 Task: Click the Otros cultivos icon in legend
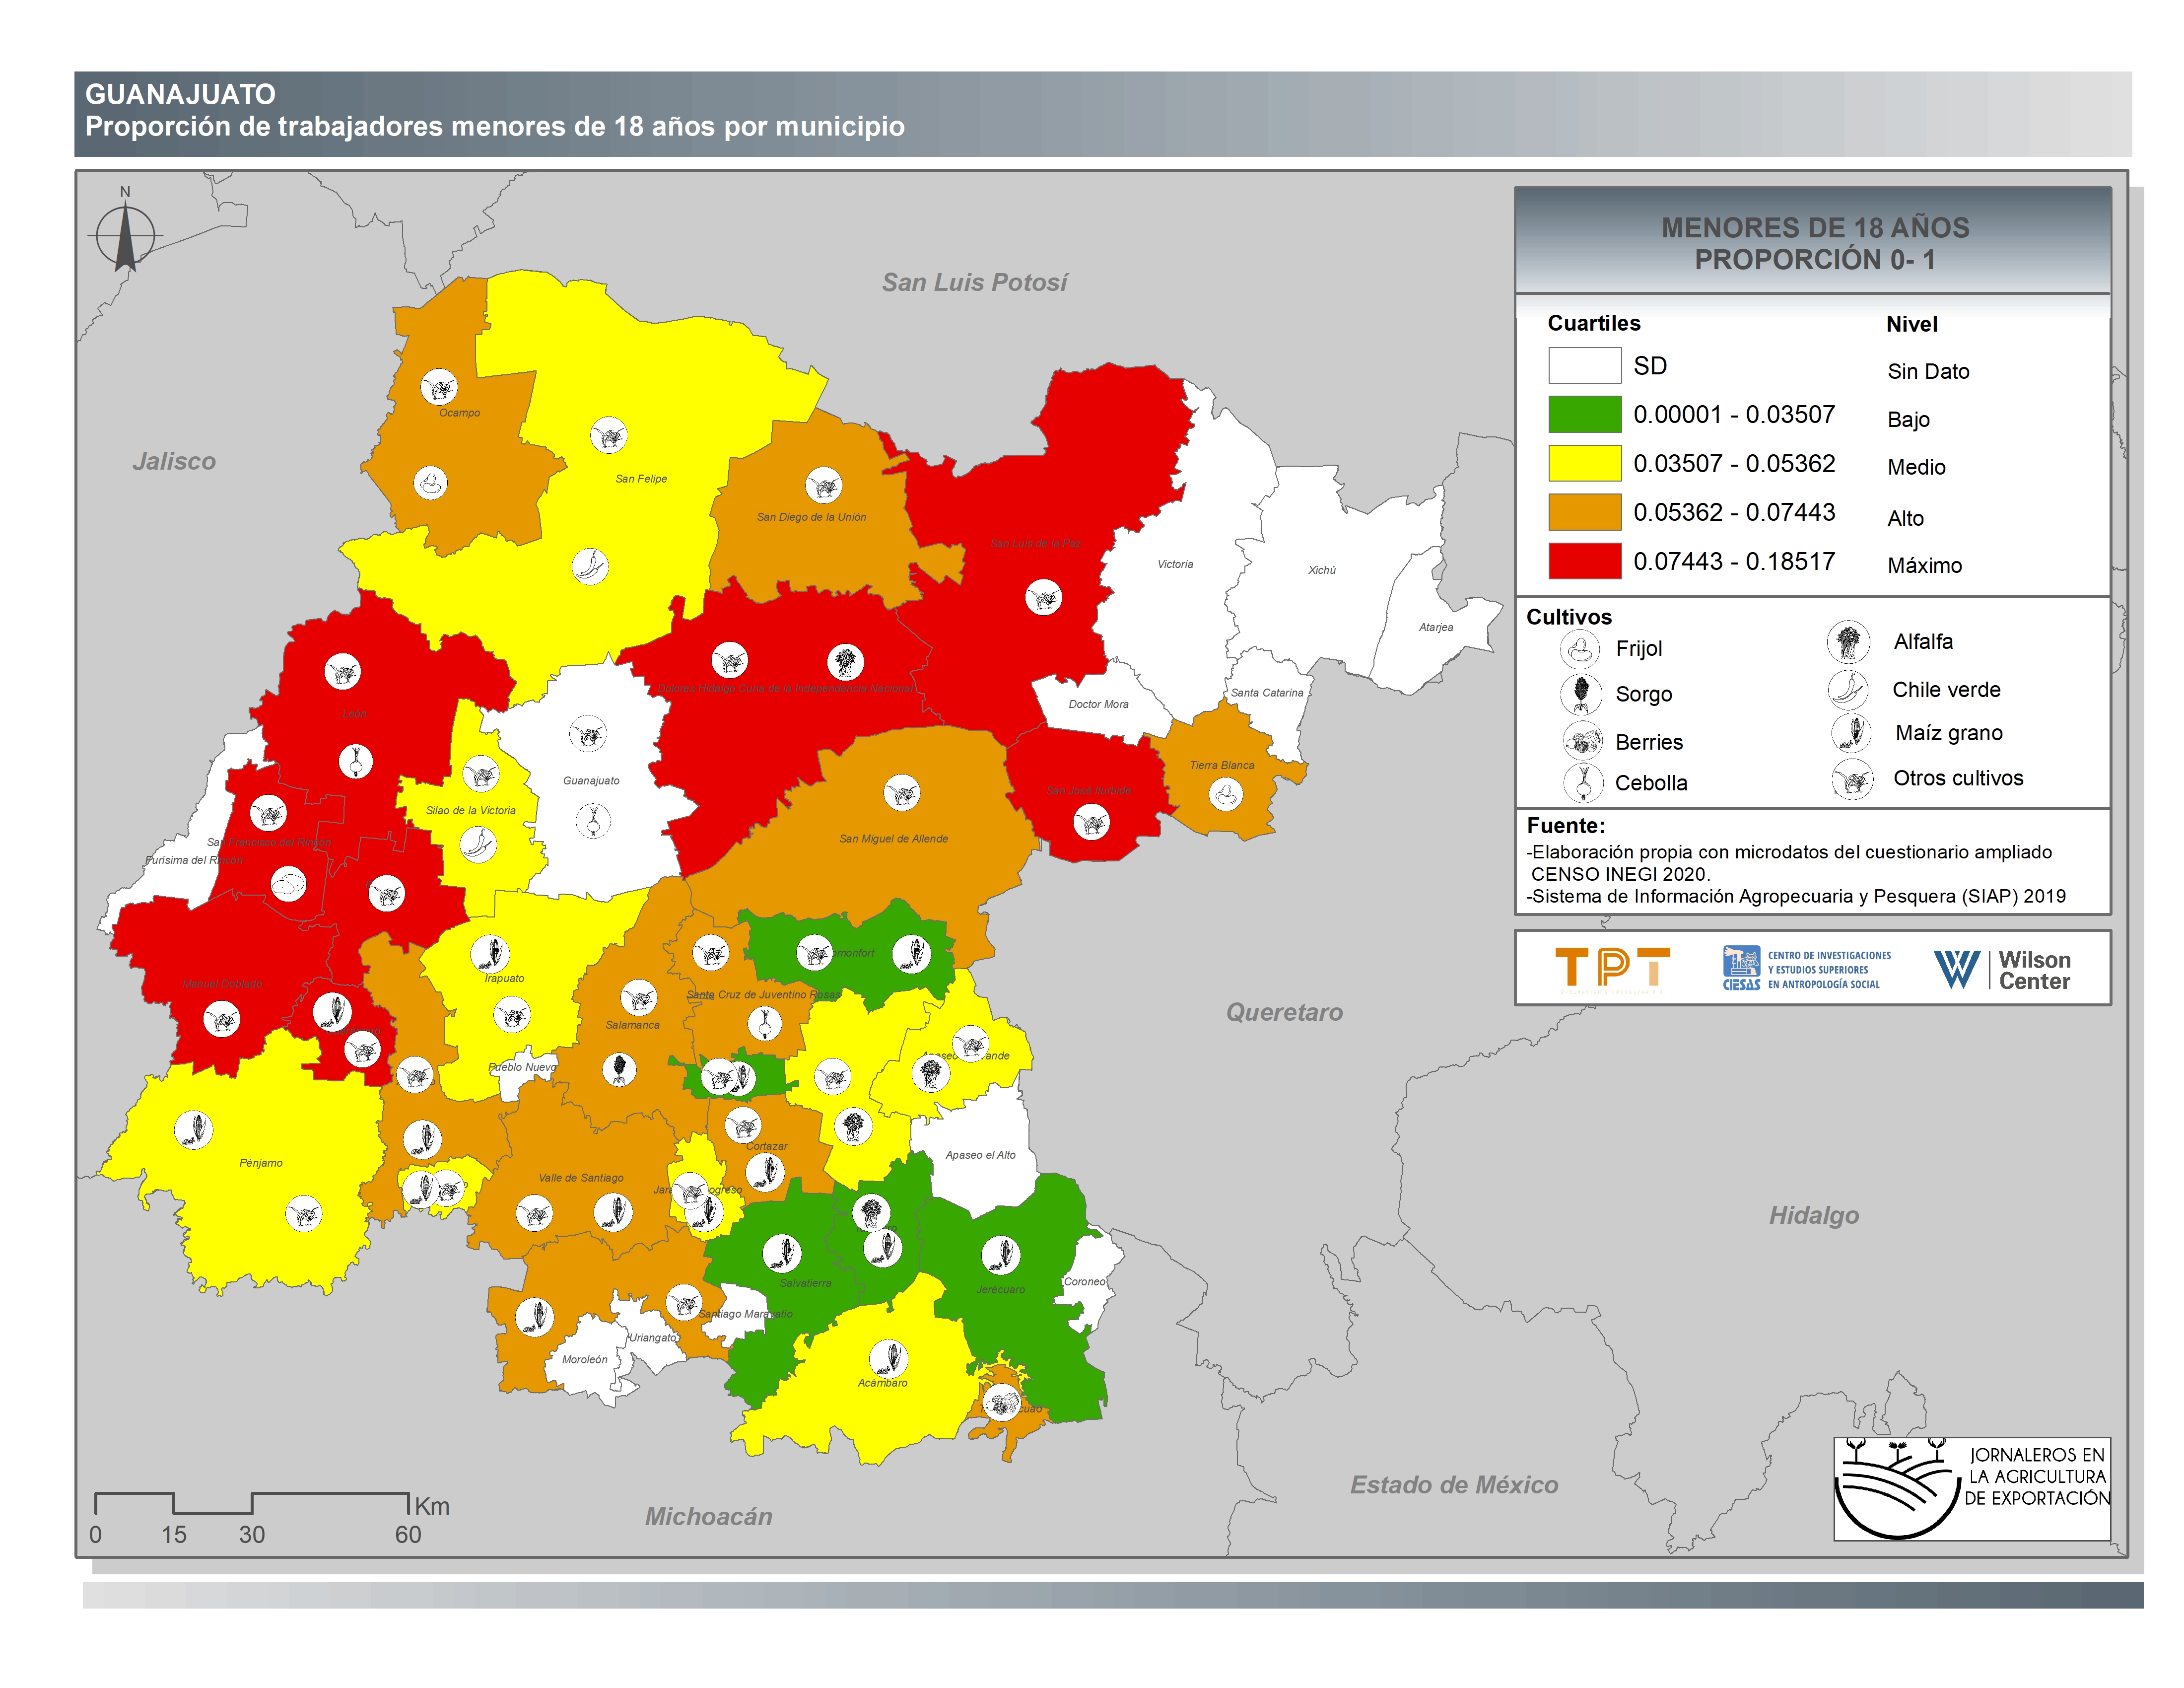tap(1852, 778)
